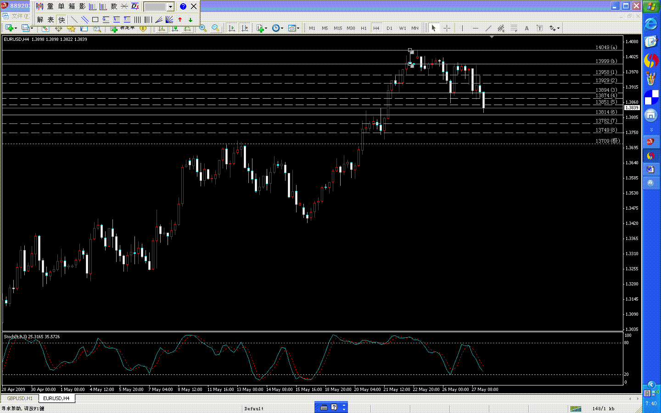
Task: Click the 148/1 kb connection status
Action: [603, 408]
